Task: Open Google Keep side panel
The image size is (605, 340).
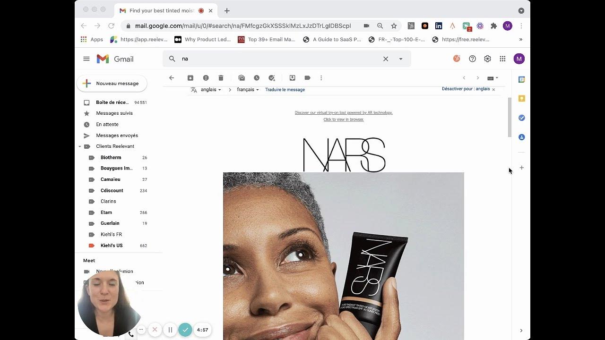Action: tap(522, 99)
